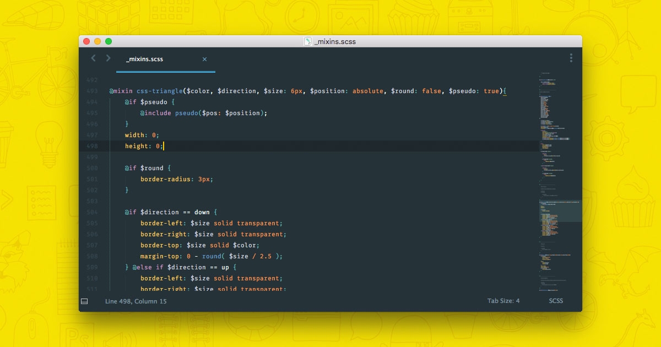Open the three-dot menu at top right

tap(571, 58)
